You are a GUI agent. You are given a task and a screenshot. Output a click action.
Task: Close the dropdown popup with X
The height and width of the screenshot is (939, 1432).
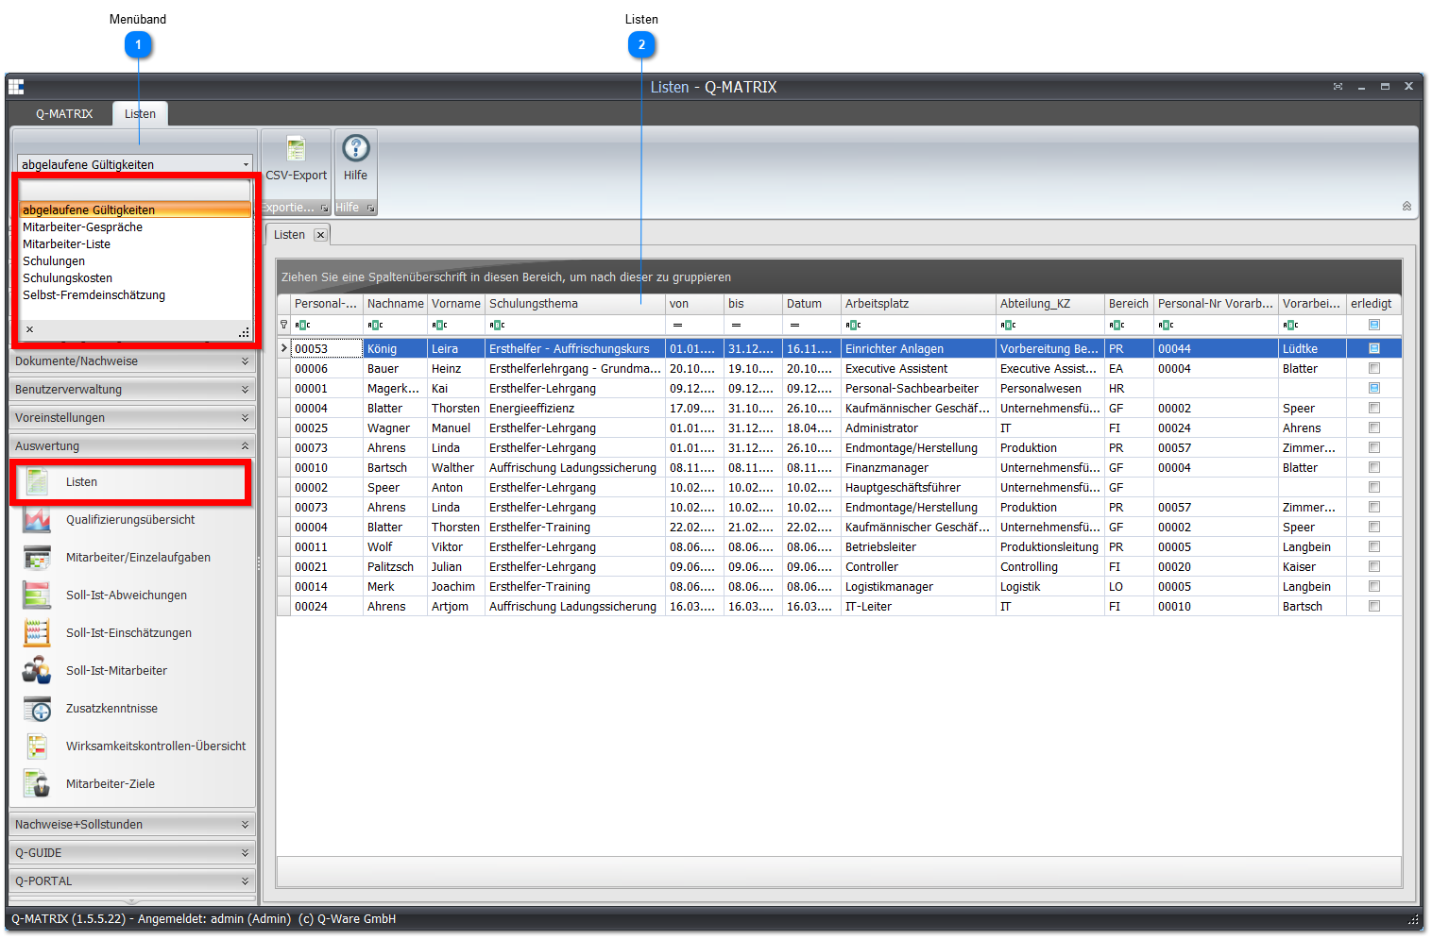29,329
